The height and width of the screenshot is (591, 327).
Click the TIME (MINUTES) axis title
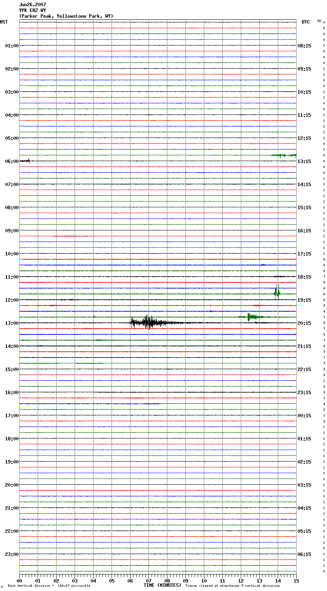click(x=162, y=585)
